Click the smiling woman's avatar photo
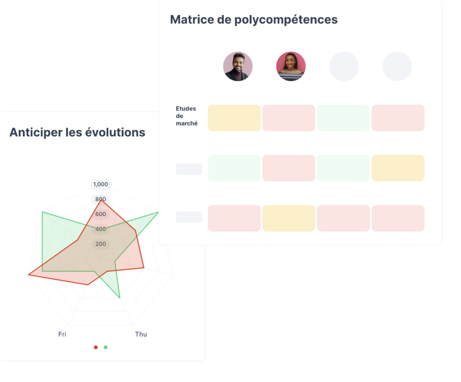 291,66
